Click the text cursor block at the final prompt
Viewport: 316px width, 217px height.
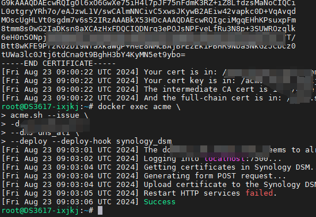(100, 211)
